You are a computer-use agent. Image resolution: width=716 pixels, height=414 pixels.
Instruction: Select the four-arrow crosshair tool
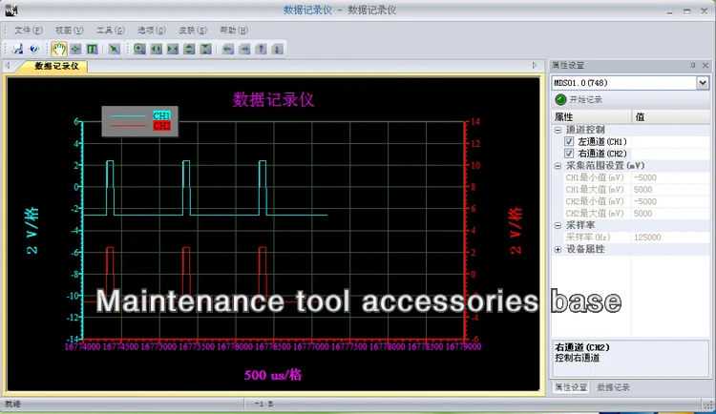pyautogui.click(x=75, y=49)
